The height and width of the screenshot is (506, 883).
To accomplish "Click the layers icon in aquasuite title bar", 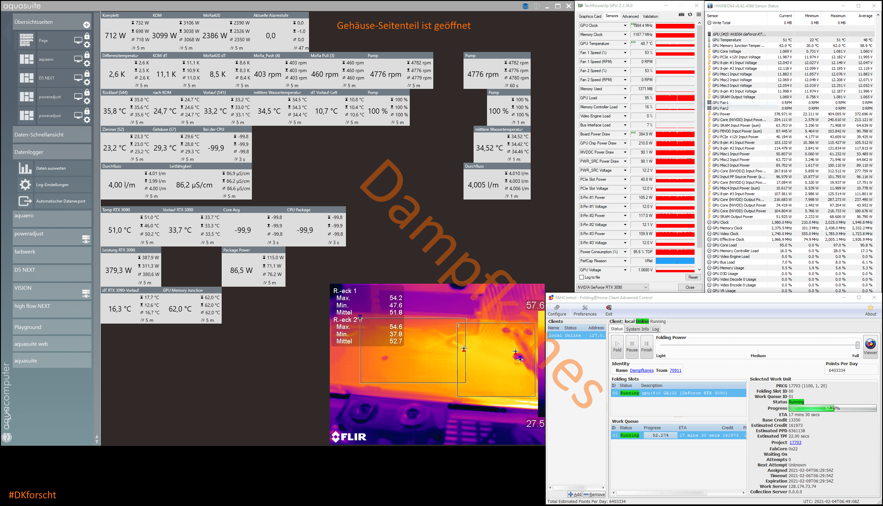I will pos(526,6).
